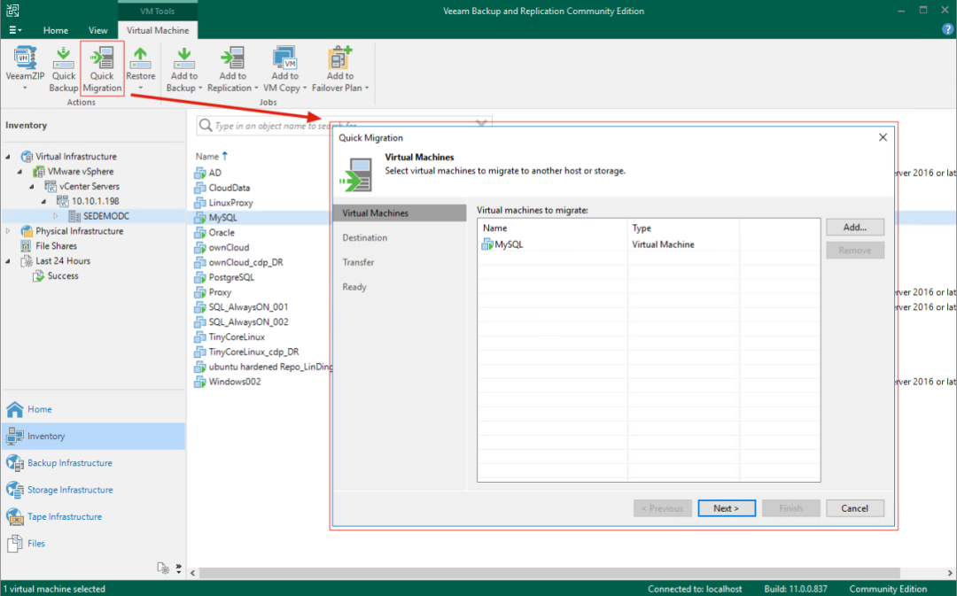Collapse the 10.10.1.198 server node
Image resolution: width=957 pixels, height=596 pixels.
point(44,201)
